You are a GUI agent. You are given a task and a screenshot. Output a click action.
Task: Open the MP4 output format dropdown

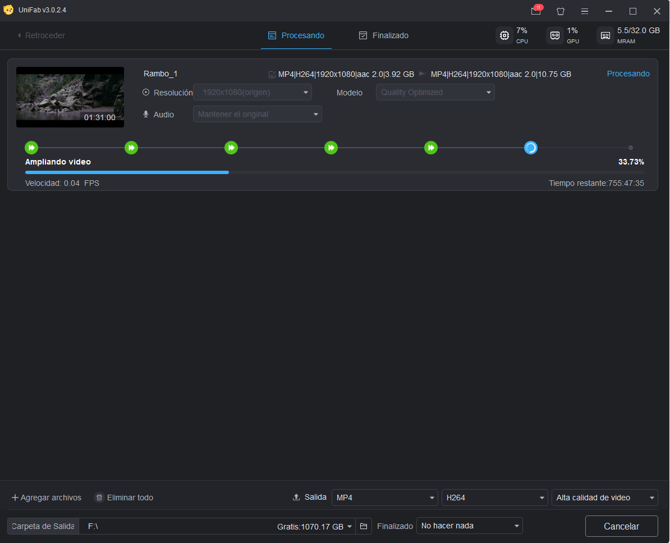pyautogui.click(x=385, y=498)
